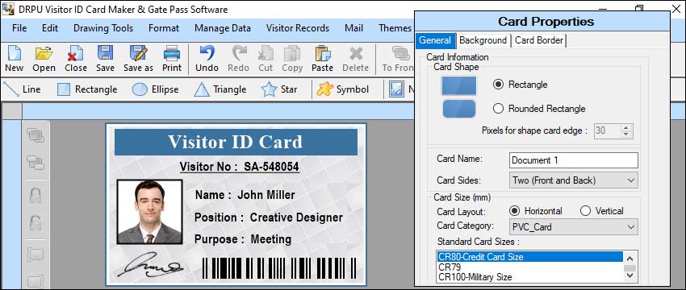Select the signature image on the card
This screenshot has height=290, width=686.
tap(150, 265)
